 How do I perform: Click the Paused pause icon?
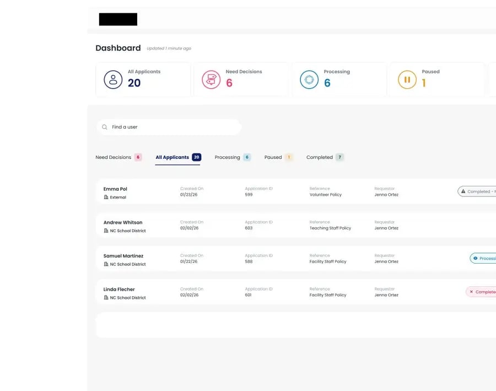(407, 79)
